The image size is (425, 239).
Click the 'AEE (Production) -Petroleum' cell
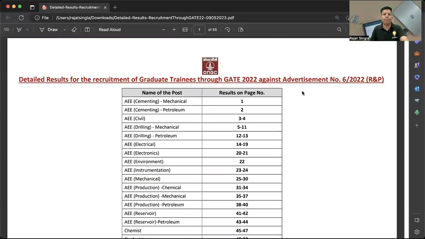point(162,204)
